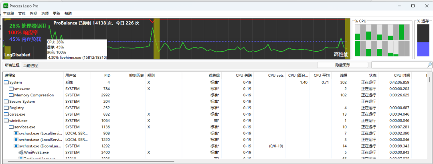
Task: Sort by the 状态 column header
Action: (364, 75)
